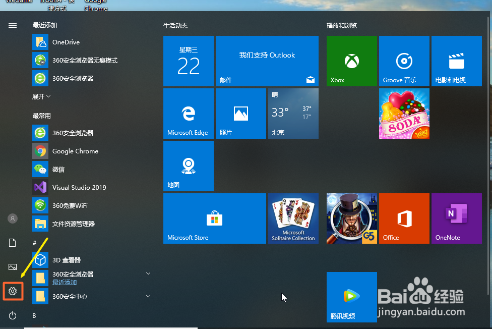Open the hamburger menu in Start
Viewport: 492px width, 329px height.
coord(13,25)
